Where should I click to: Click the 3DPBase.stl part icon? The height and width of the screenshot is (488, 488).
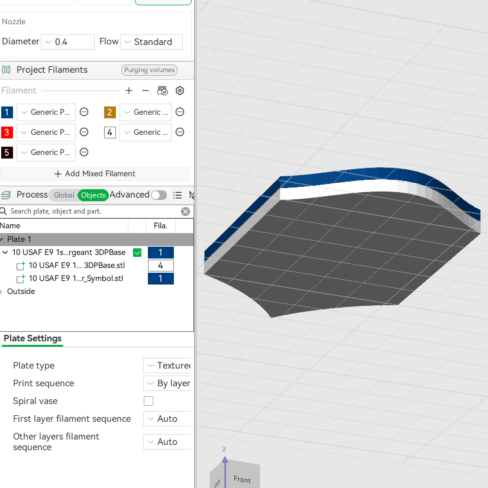coord(21,266)
